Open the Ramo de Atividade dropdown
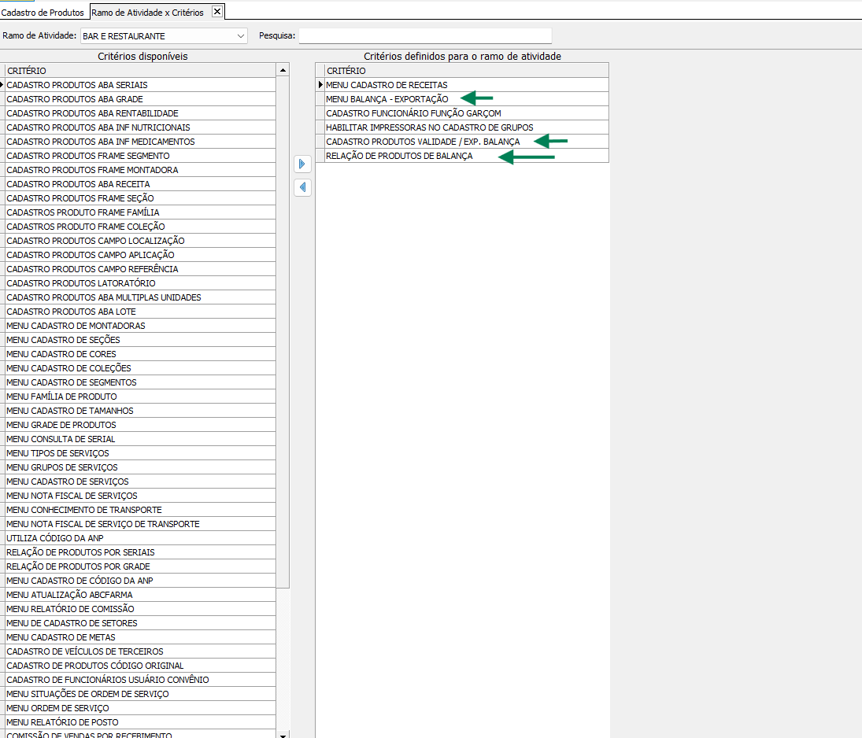This screenshot has height=738, width=862. pos(240,36)
